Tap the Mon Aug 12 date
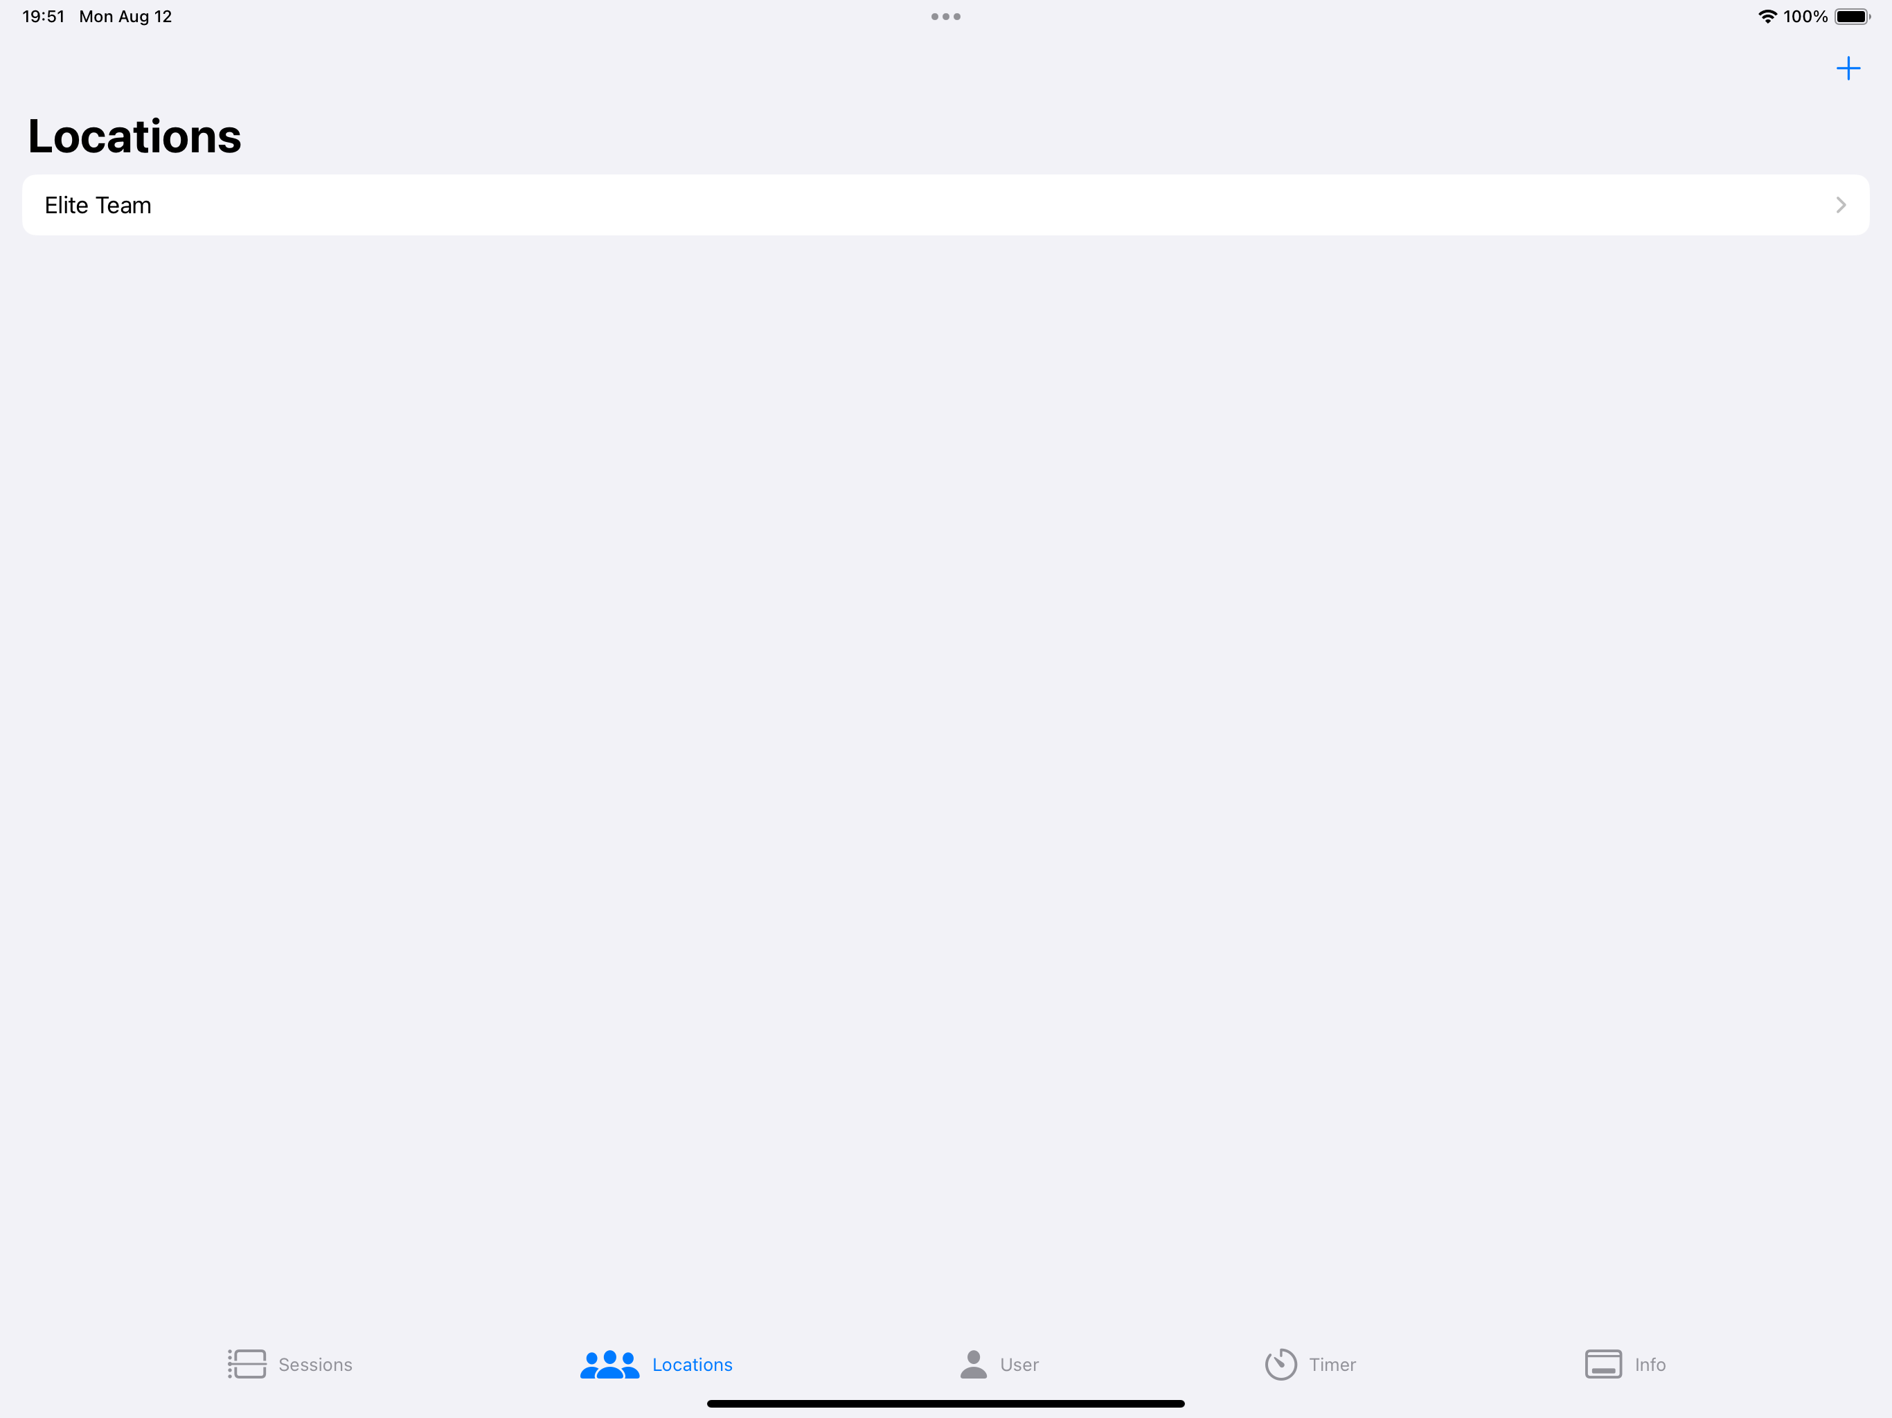The width and height of the screenshot is (1892, 1418). (126, 16)
